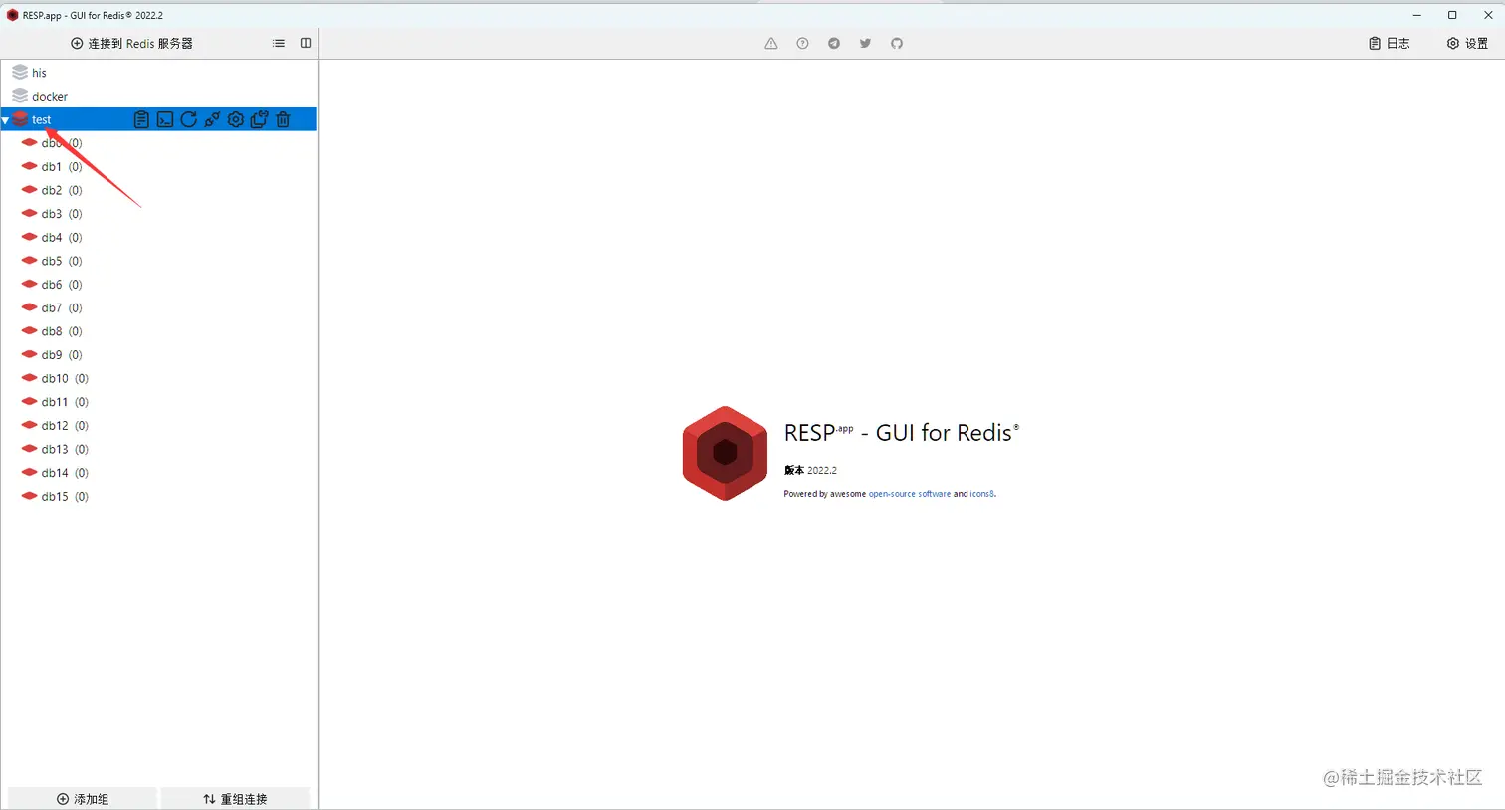Open database db4 (0)

click(x=62, y=238)
